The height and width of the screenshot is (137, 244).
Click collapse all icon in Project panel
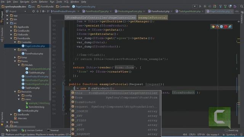(x=38, y=11)
